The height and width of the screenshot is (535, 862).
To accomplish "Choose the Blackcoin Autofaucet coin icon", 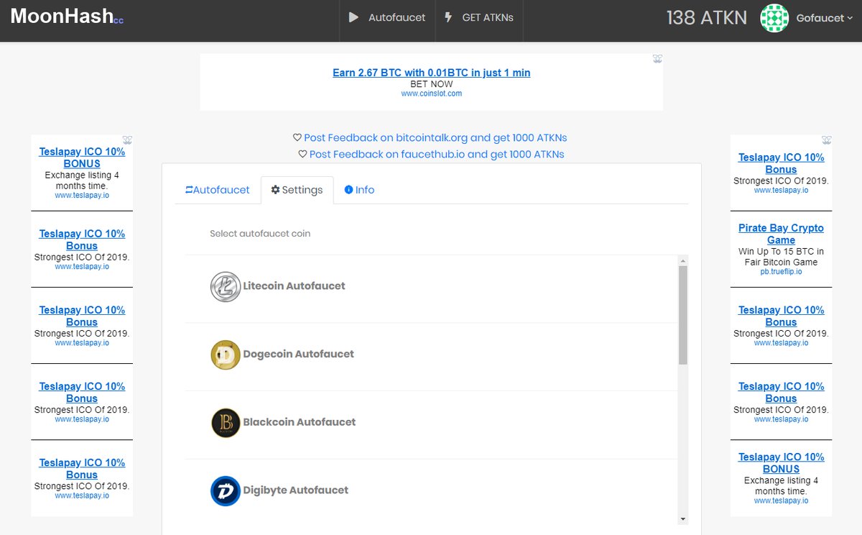I will pyautogui.click(x=225, y=422).
